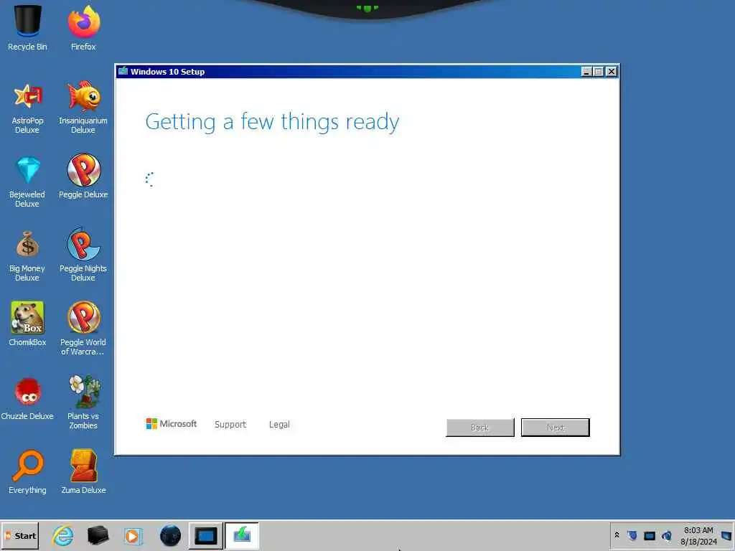Click the Windows 10 Setup title text
This screenshot has width=735, height=551.
(167, 72)
